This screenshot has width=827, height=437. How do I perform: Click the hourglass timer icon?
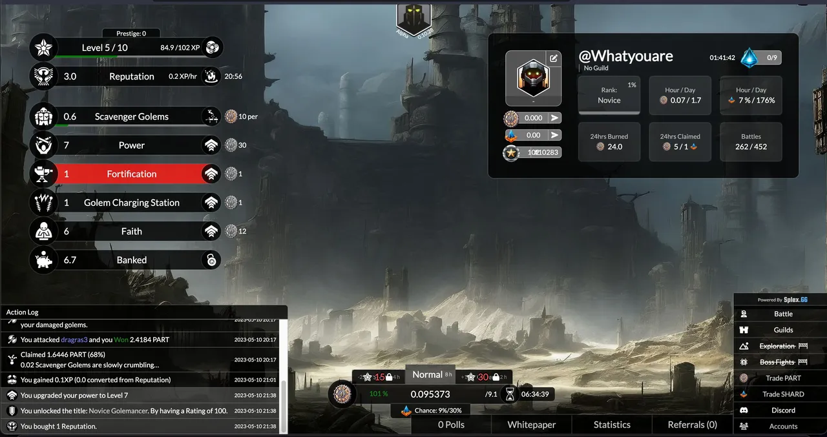click(x=510, y=394)
